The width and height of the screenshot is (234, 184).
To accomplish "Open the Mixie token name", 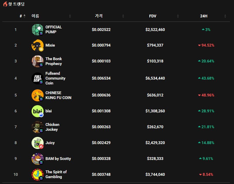I will (x=50, y=45).
